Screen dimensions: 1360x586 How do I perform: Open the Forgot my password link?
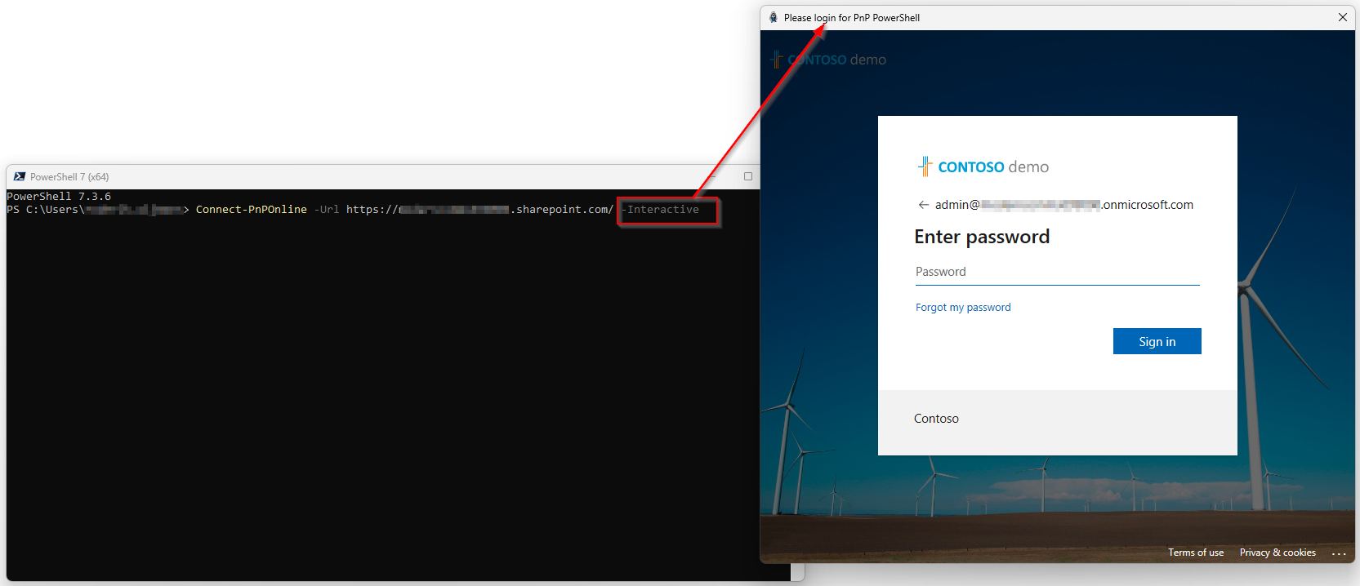pos(962,308)
